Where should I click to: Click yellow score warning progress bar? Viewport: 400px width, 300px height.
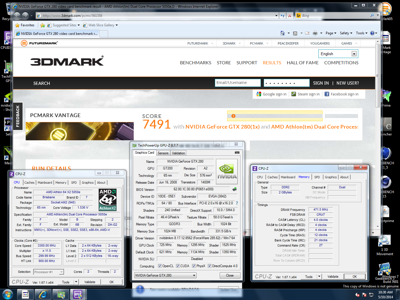[x=275, y=116]
